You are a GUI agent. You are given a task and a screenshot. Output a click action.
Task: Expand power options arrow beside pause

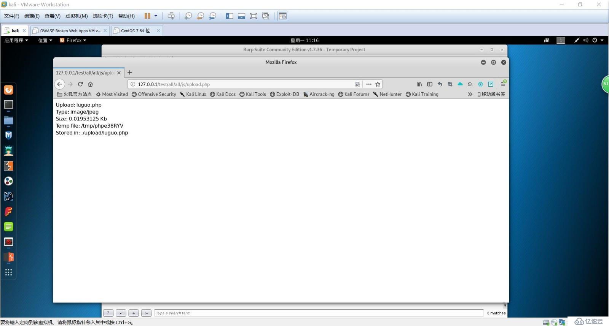click(x=156, y=16)
